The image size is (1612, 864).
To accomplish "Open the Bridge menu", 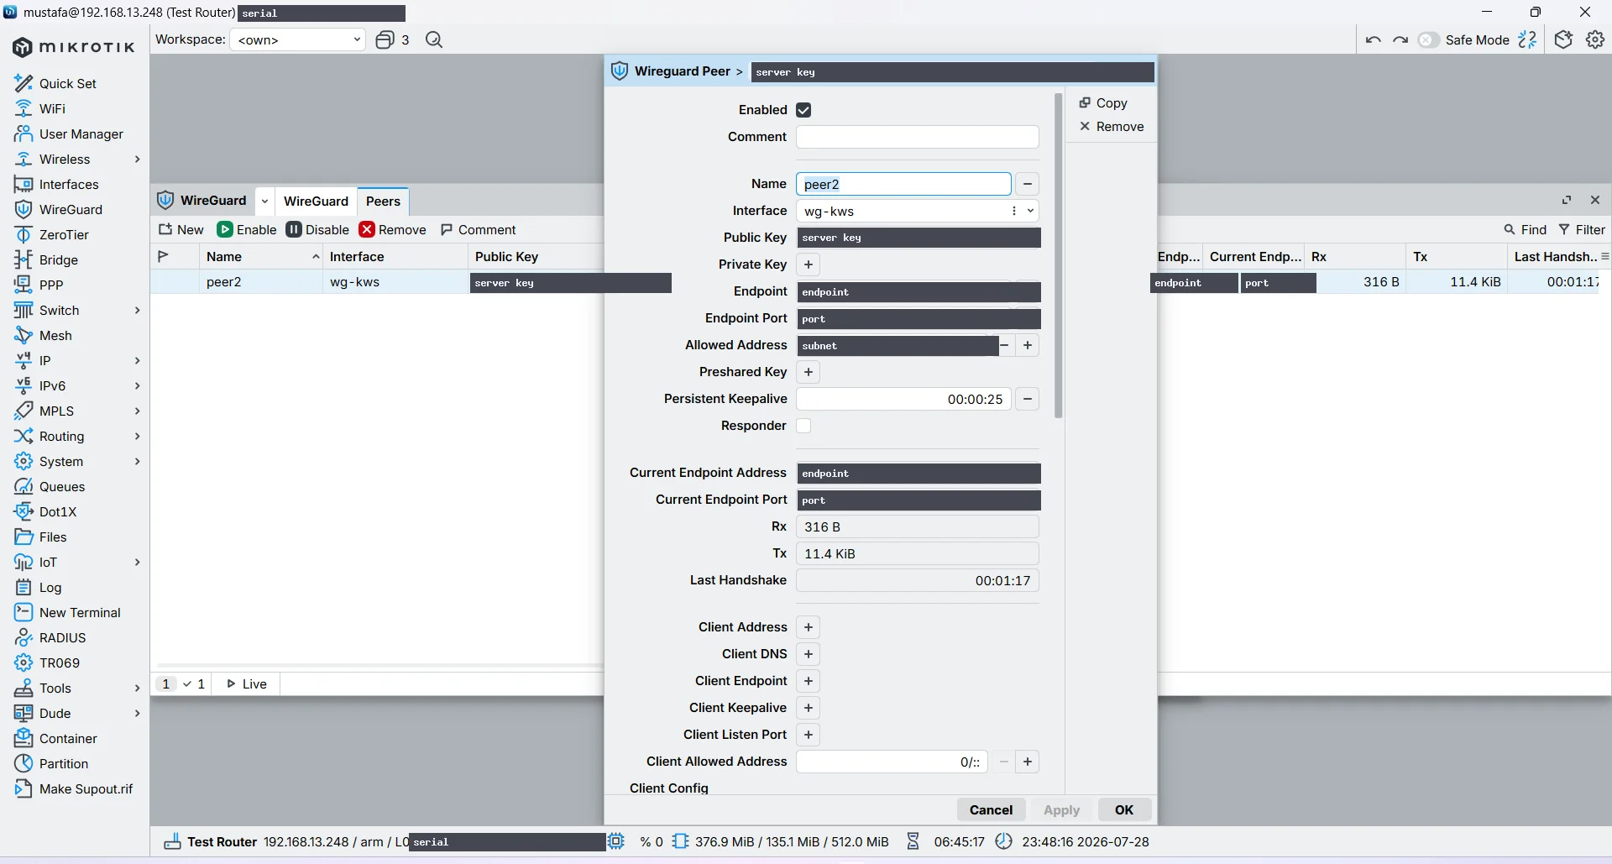I will point(46,259).
